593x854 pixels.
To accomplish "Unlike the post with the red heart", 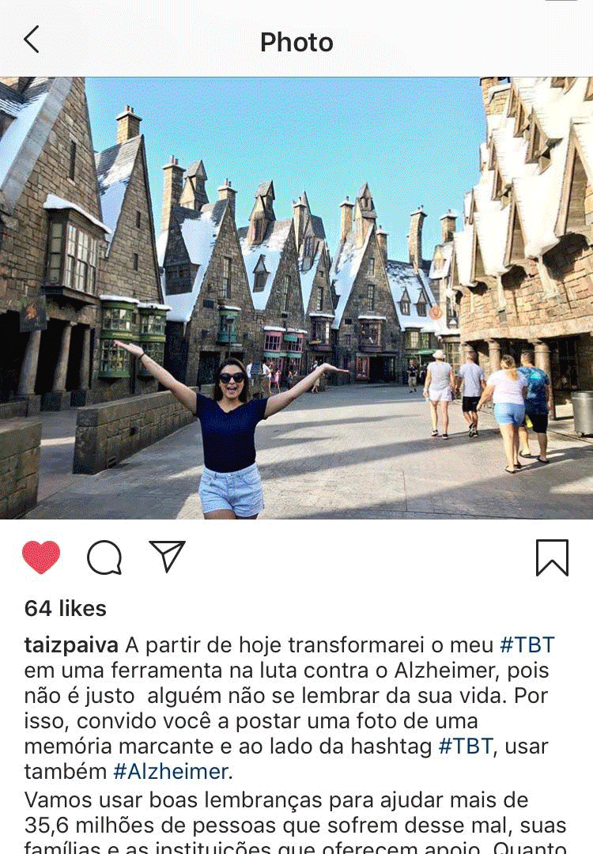I will pyautogui.click(x=41, y=557).
